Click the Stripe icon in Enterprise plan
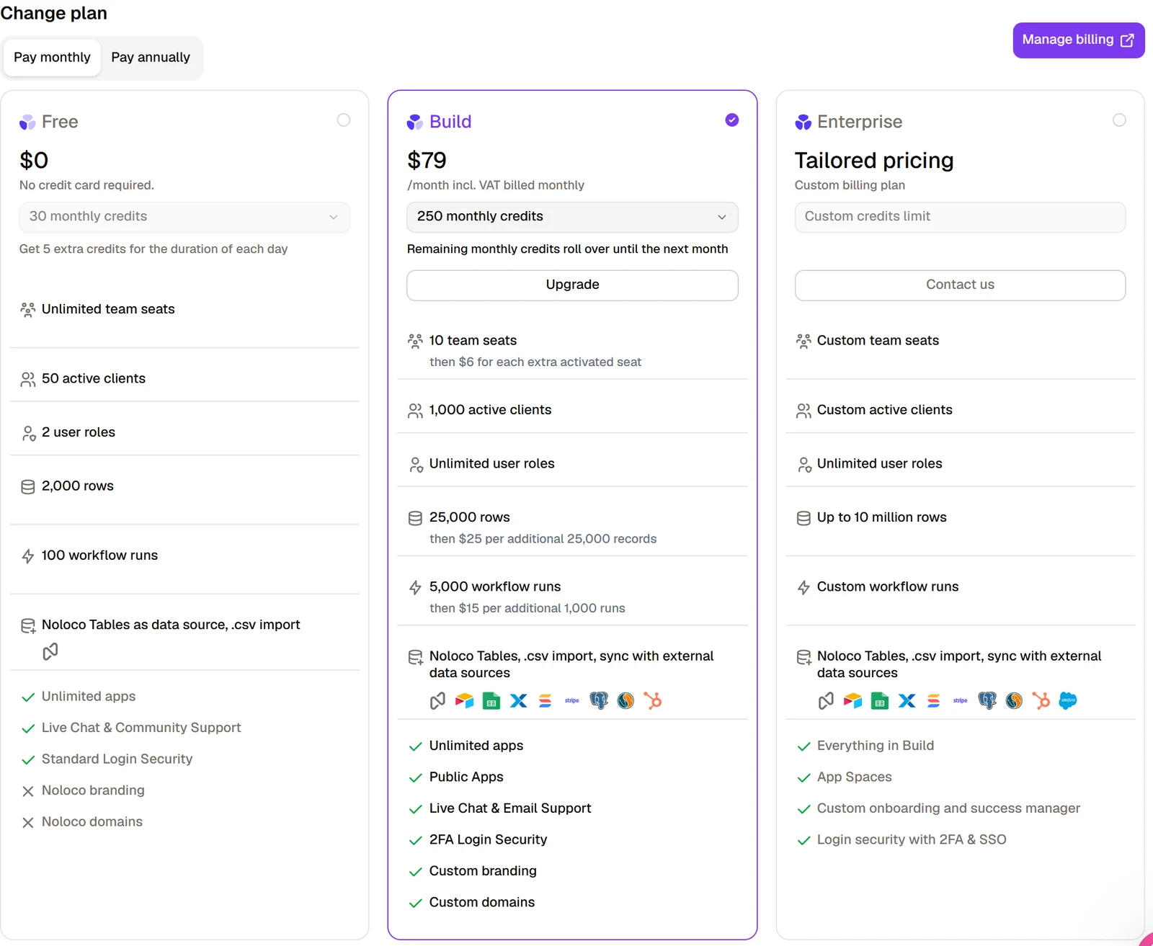The image size is (1153, 946). (x=961, y=700)
